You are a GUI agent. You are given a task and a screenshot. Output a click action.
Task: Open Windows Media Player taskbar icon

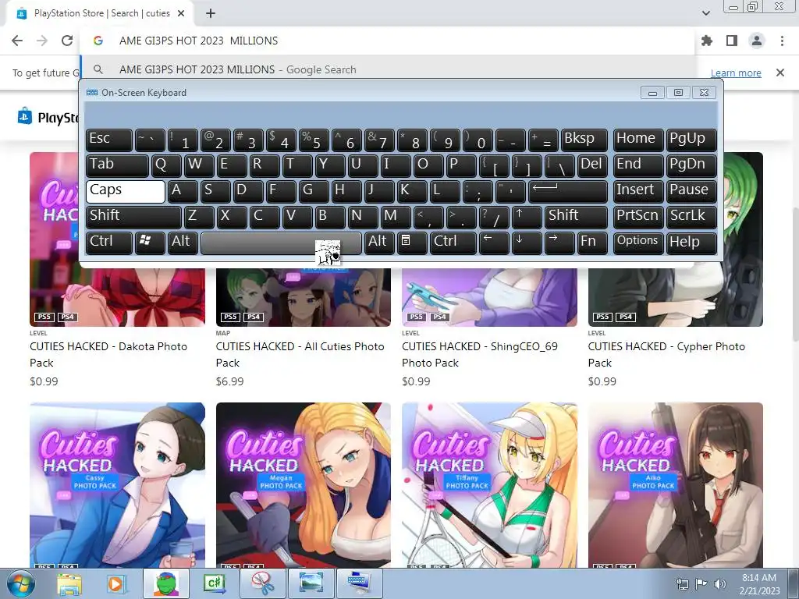(x=115, y=584)
